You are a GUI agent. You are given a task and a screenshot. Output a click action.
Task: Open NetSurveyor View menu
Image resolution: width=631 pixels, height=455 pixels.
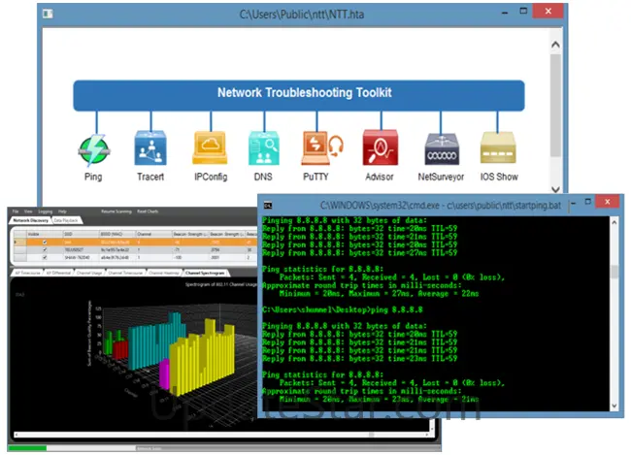tap(28, 211)
